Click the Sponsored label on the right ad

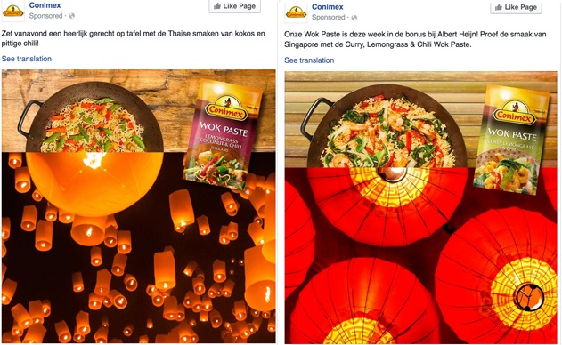(329, 17)
